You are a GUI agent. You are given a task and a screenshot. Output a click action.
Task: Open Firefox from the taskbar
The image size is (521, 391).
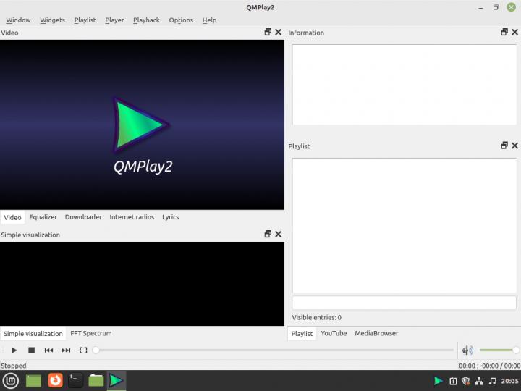(x=55, y=380)
